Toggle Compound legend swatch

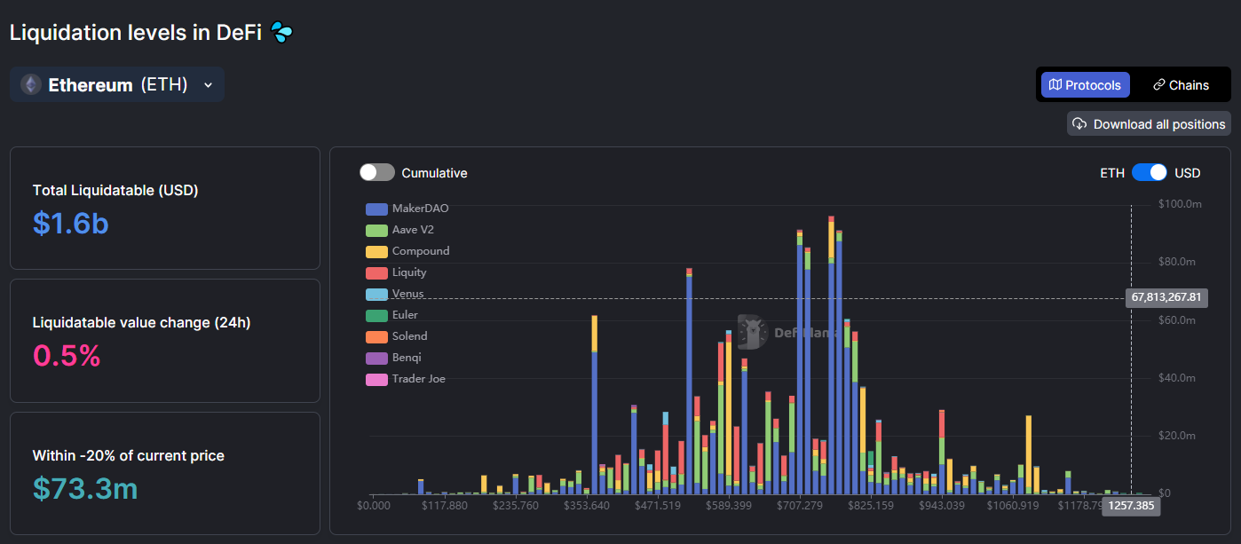(376, 251)
